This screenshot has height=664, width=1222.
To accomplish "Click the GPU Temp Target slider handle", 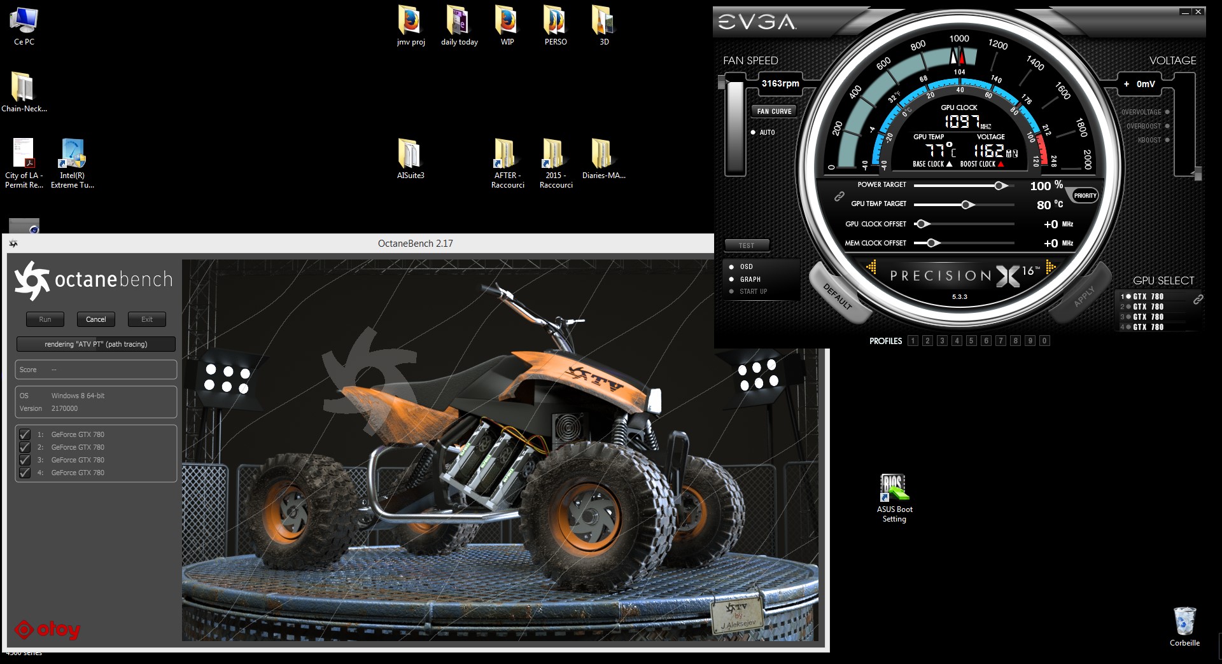I will point(967,205).
